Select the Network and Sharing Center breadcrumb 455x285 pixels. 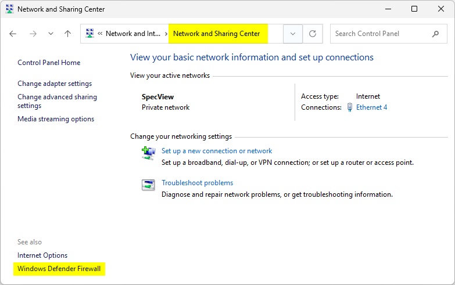pos(217,34)
